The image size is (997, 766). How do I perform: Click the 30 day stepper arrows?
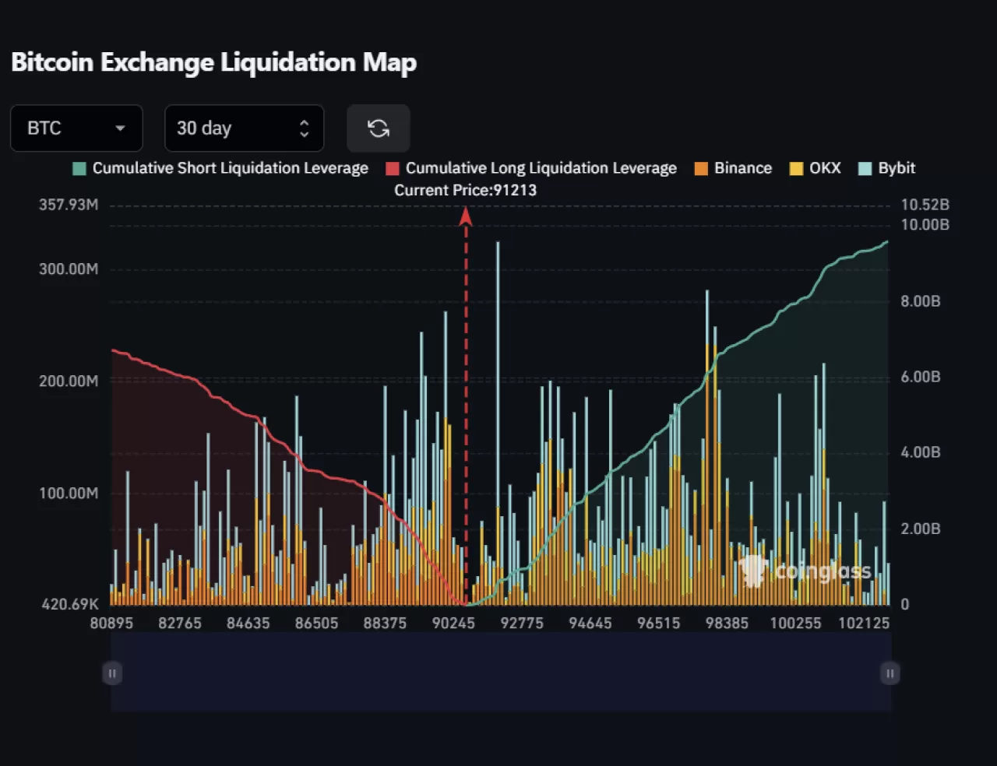point(304,128)
